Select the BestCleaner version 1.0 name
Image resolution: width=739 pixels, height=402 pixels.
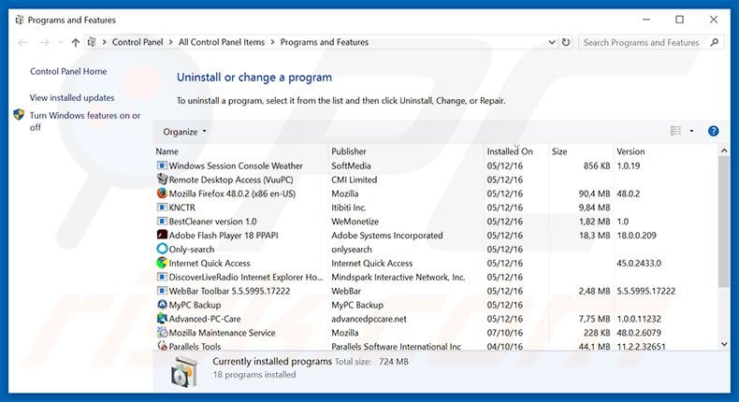pyautogui.click(x=212, y=222)
